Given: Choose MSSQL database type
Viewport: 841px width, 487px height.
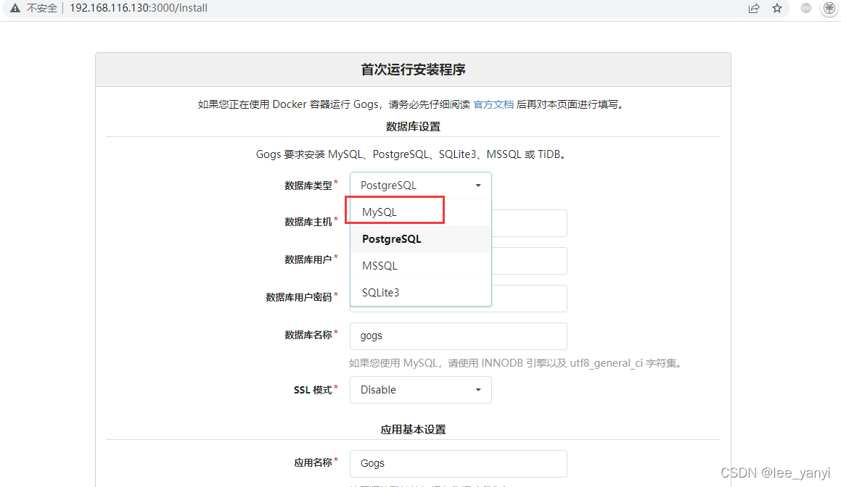Looking at the screenshot, I should point(421,266).
